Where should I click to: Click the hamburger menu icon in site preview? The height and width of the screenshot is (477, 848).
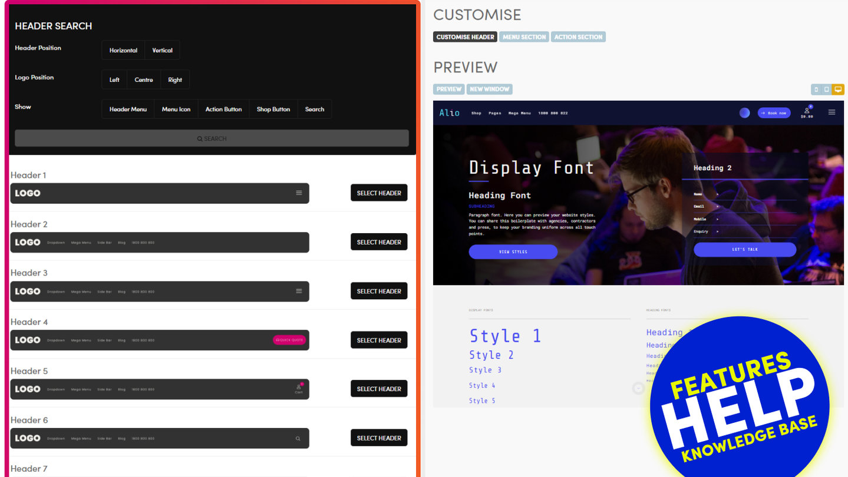point(831,112)
